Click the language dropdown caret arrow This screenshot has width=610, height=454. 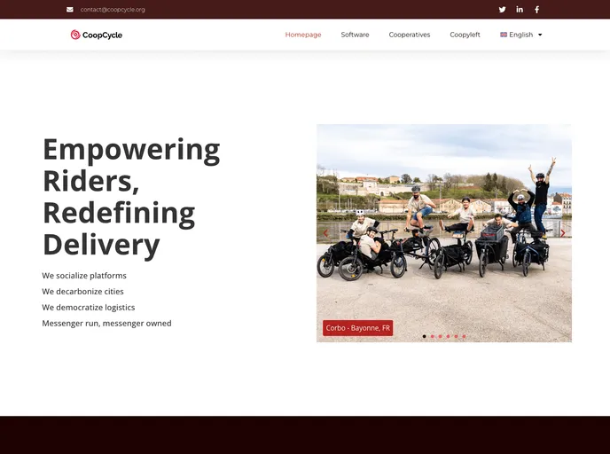click(x=540, y=35)
